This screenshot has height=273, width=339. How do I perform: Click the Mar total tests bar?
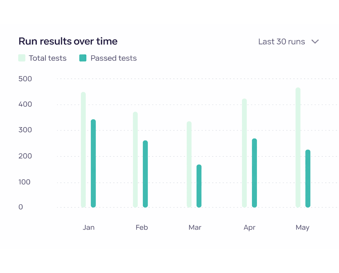pyautogui.click(x=189, y=165)
